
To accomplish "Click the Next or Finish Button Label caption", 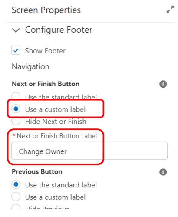I will point(57,136).
